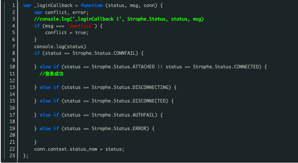Viewport: 298px width, 163px height.
Task: Click Strophe.Status.CONNFAIL in the if condition
Action: click(x=105, y=53)
